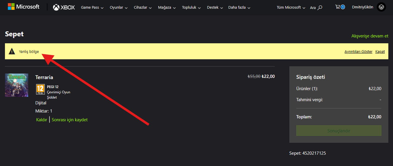Viewport: 393px width, 166px height.
Task: Click the Miktar: 1 quantity text
Action: pyautogui.click(x=44, y=111)
